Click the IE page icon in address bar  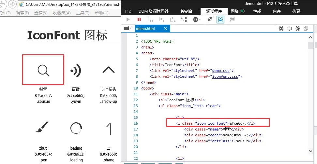coord(22,4)
